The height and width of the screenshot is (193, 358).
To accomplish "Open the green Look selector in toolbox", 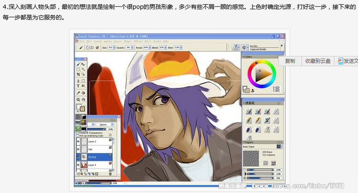I will point(78,129).
